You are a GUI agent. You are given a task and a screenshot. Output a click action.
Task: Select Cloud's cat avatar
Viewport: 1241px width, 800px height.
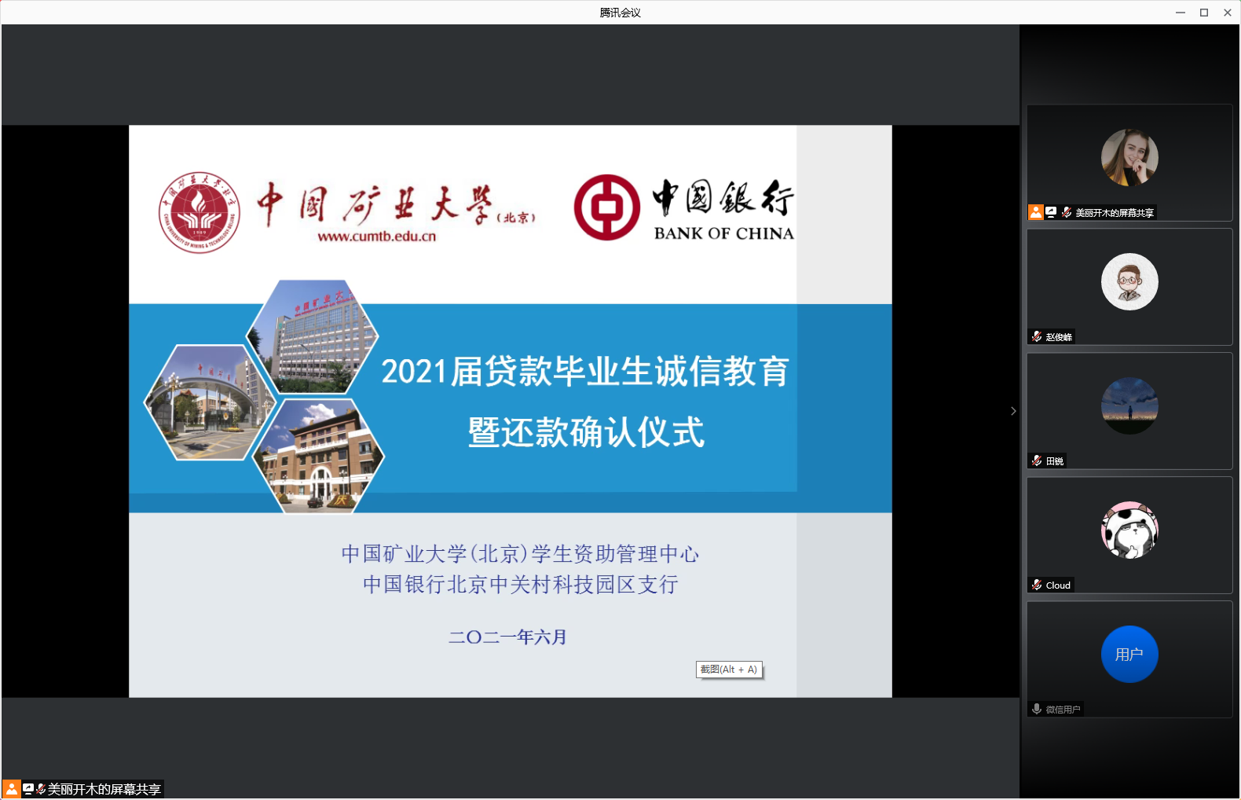tap(1129, 530)
